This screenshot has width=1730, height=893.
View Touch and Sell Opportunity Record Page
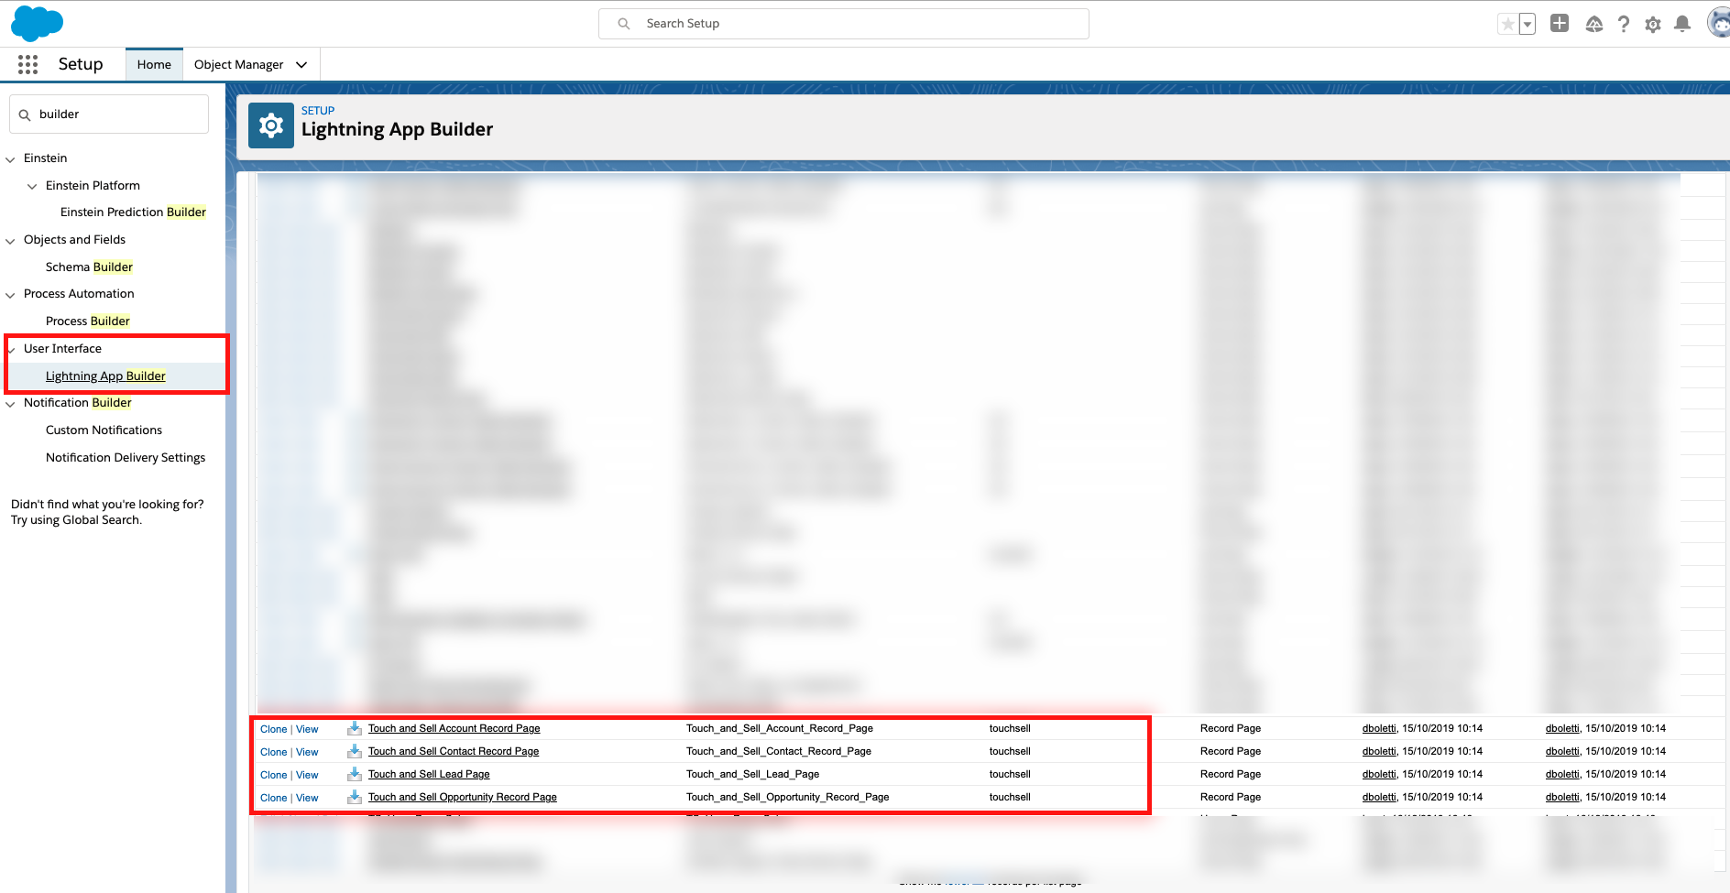307,799
